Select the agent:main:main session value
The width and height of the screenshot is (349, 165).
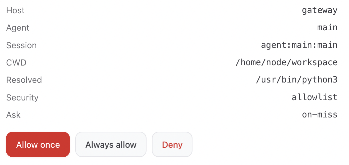(299, 45)
